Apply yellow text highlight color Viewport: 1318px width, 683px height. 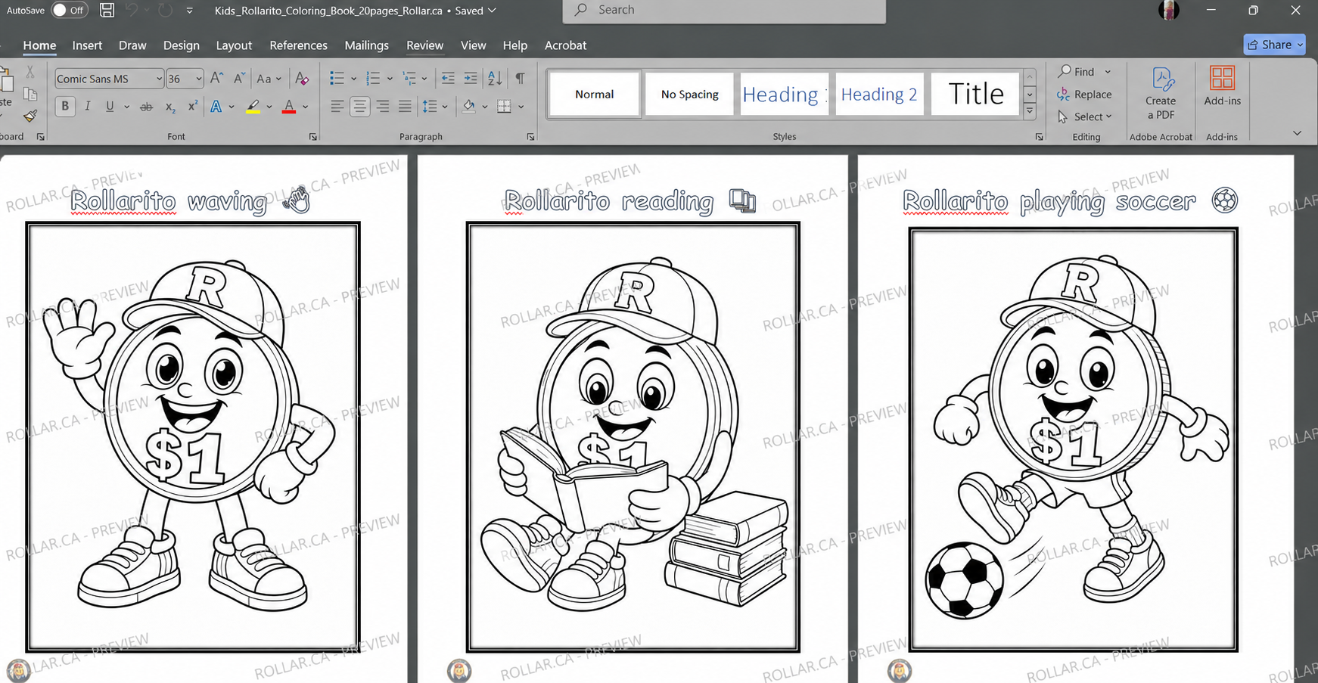pos(253,107)
